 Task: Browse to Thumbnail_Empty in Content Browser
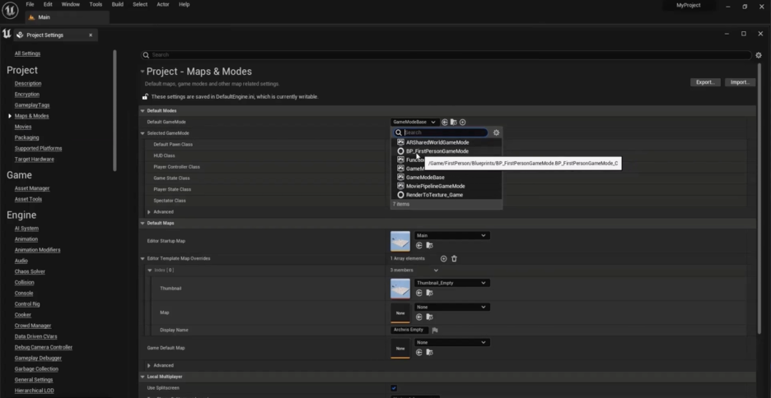click(429, 293)
